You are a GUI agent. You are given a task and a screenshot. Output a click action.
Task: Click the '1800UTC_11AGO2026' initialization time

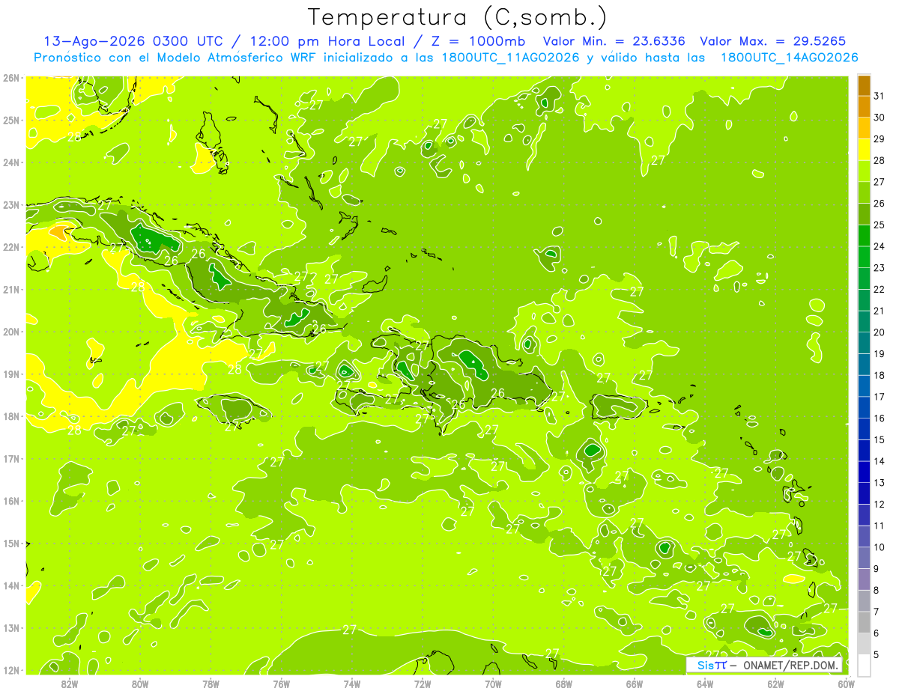click(x=512, y=58)
